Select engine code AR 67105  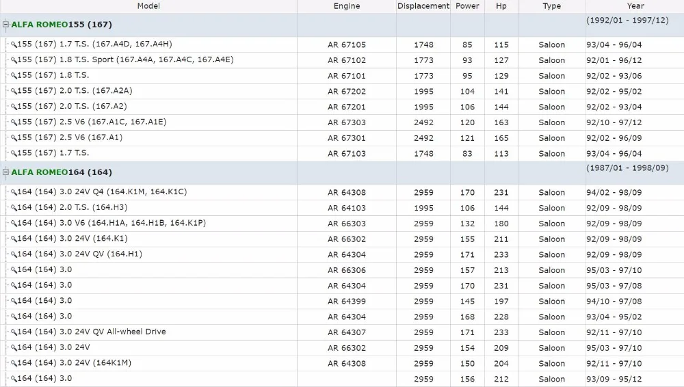[x=347, y=44]
